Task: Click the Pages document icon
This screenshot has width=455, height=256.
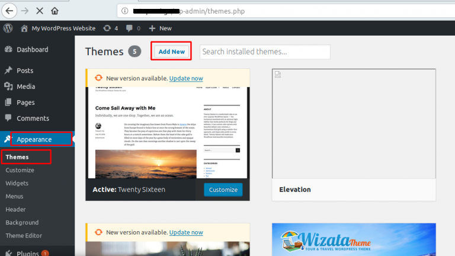Action: [8, 102]
